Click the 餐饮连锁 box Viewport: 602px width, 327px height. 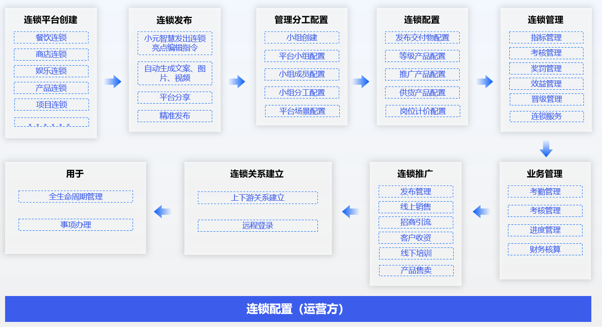[x=51, y=37]
